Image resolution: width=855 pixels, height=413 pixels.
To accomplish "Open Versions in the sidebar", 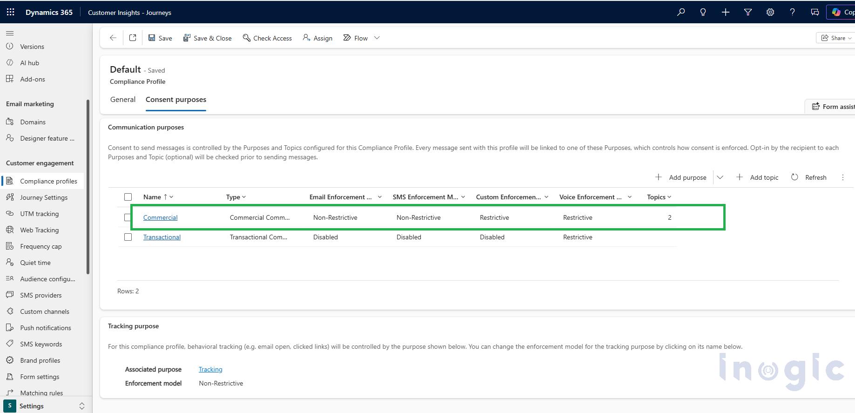I will point(32,47).
